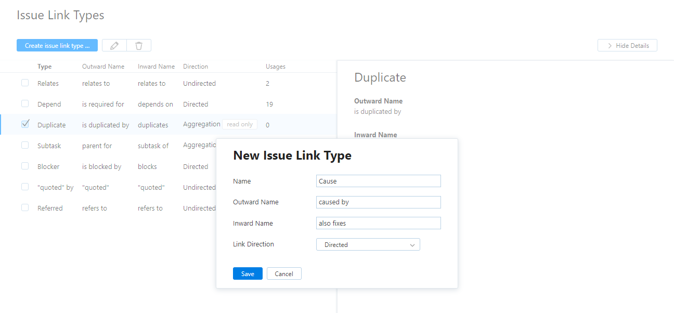Enable the checkbox for the Blocker row
The image size is (674, 313).
click(x=24, y=166)
